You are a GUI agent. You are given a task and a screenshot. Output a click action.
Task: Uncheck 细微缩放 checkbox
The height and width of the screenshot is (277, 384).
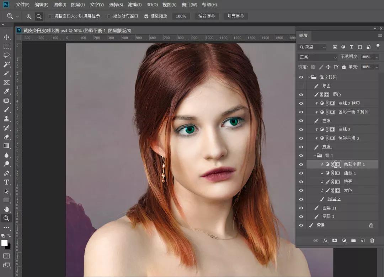(146, 16)
